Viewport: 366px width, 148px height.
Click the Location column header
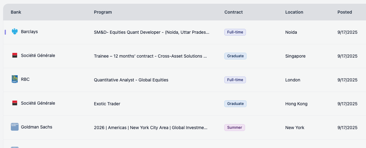(x=294, y=12)
